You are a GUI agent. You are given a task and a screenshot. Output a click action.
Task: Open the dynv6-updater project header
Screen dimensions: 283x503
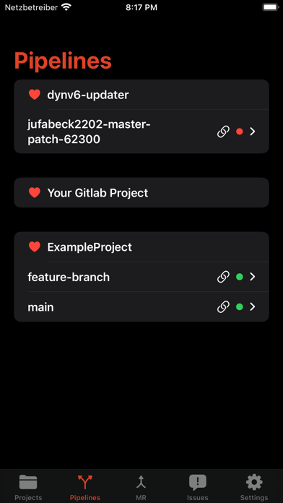(x=141, y=95)
